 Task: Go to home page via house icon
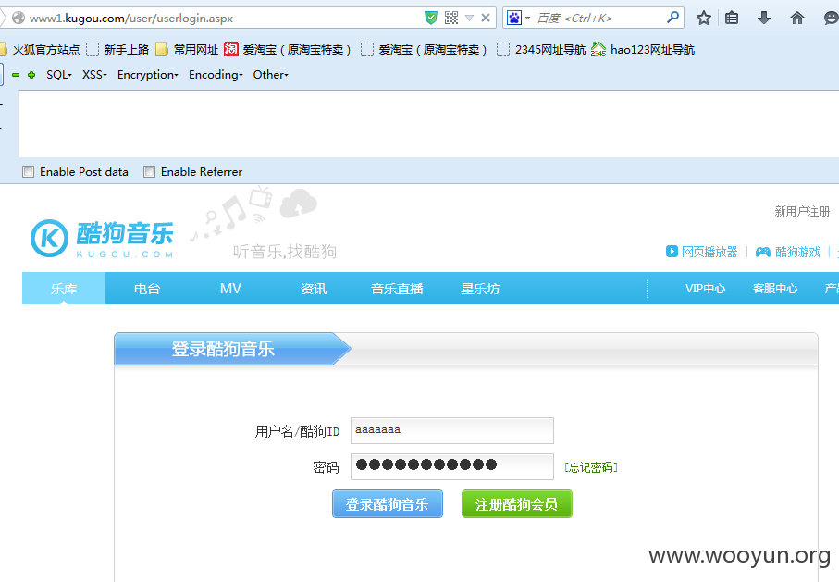point(796,19)
